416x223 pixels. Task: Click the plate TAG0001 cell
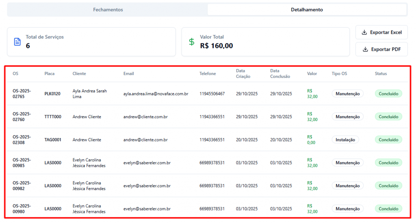[x=53, y=140]
